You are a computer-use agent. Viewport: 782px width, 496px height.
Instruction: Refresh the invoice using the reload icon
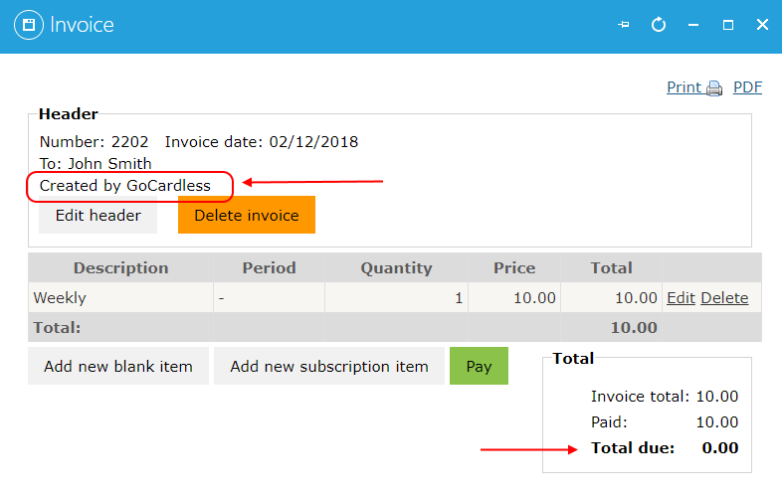coord(659,25)
